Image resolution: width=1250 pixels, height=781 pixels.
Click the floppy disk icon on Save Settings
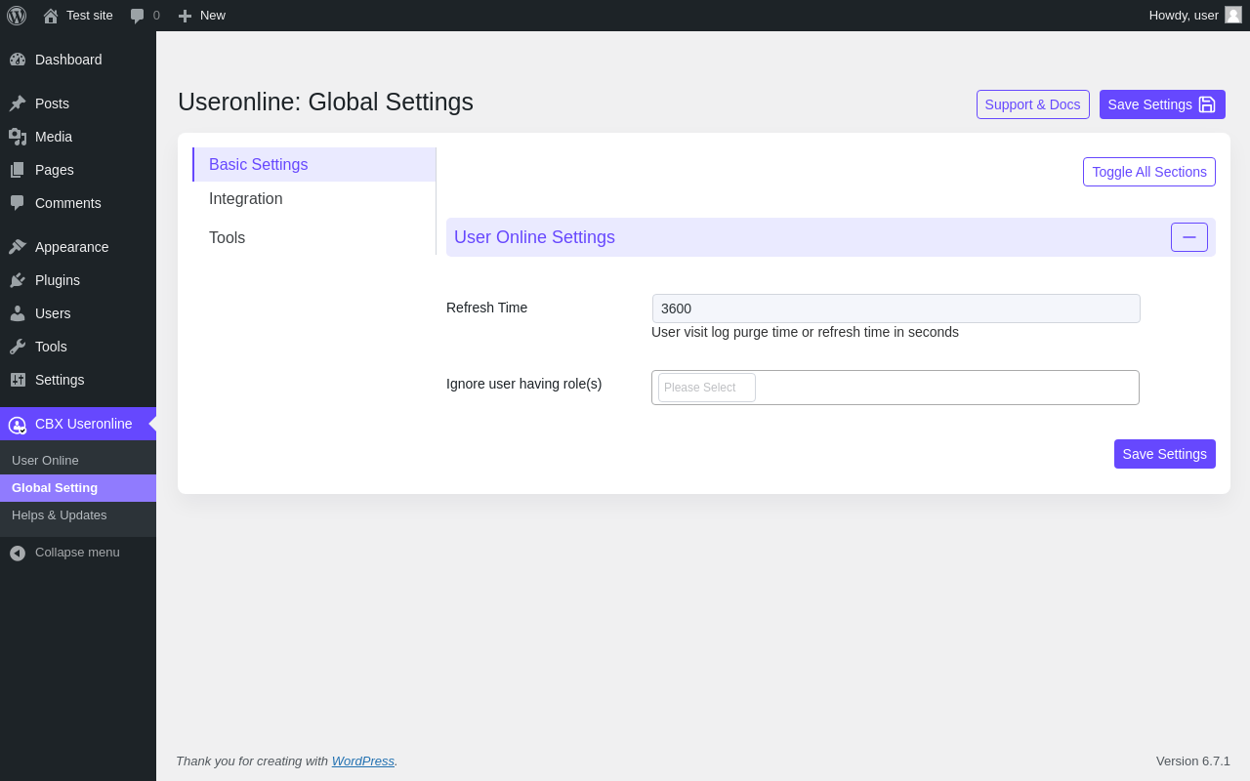coord(1207,104)
